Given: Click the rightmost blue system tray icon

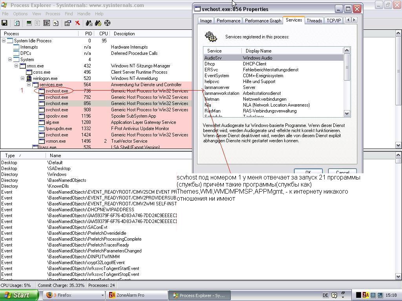Looking at the screenshot, I should click(x=380, y=295).
